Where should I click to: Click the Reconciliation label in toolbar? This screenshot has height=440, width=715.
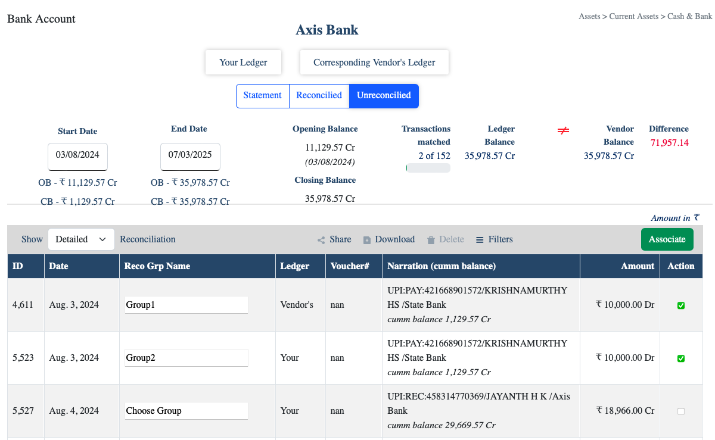(x=148, y=239)
